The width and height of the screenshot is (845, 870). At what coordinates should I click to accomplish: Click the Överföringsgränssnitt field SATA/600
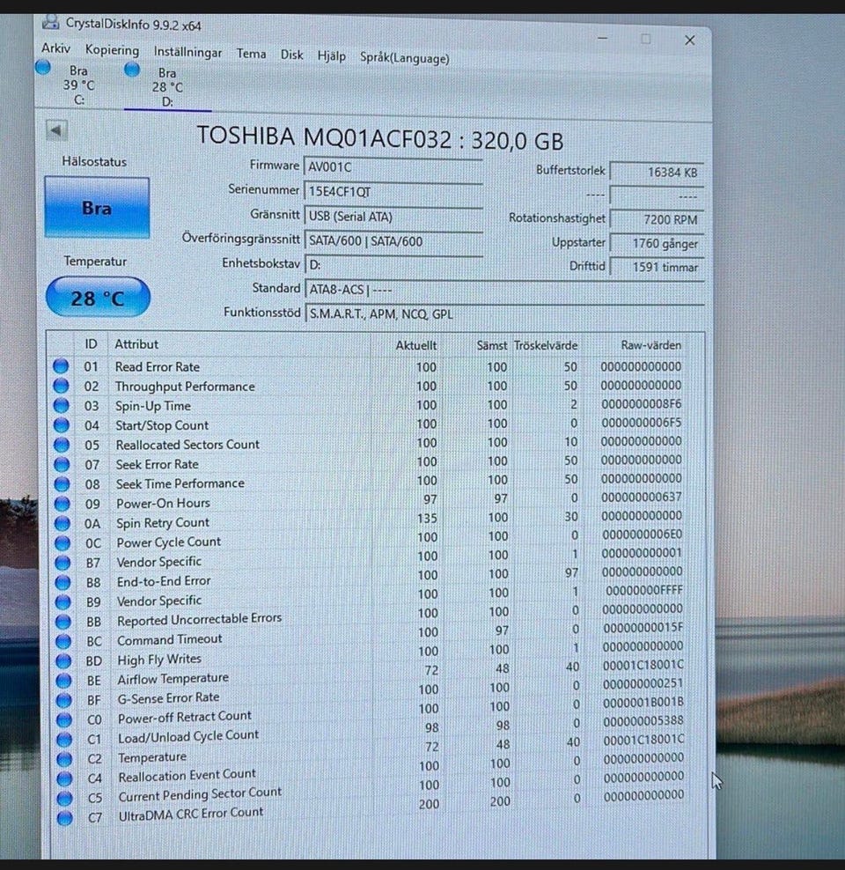pyautogui.click(x=393, y=240)
